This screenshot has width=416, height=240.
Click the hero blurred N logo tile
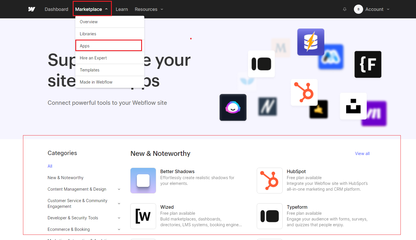point(267,107)
